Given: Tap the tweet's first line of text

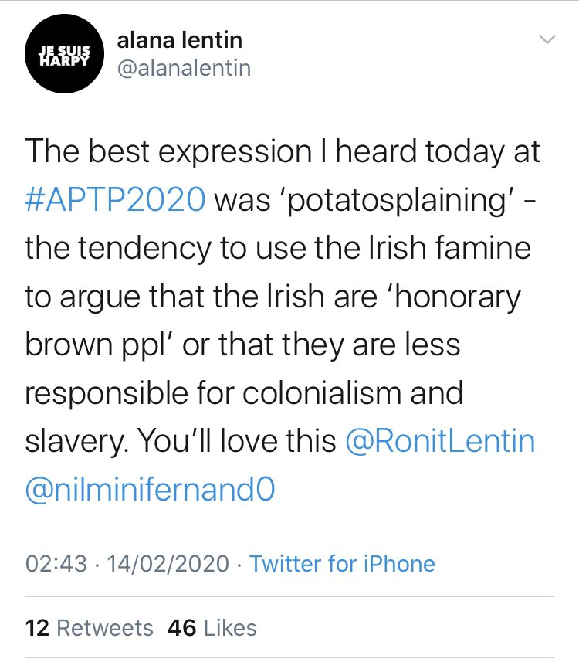Looking at the screenshot, I should pyautogui.click(x=283, y=151).
